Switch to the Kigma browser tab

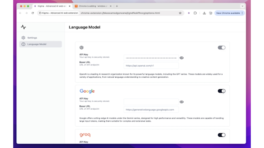point(52,6)
